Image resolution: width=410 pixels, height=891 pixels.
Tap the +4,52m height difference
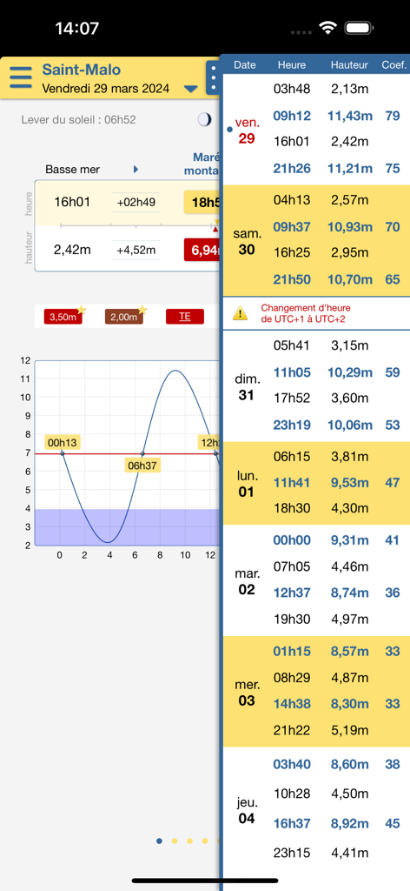click(x=136, y=250)
